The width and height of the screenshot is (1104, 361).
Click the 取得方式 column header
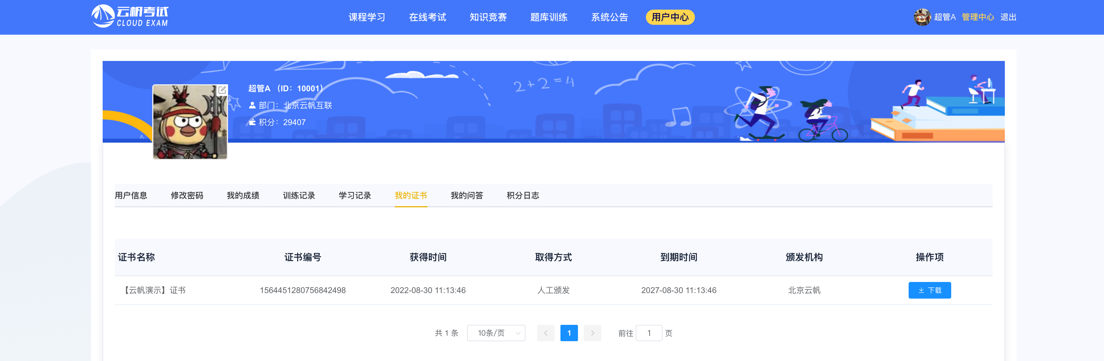point(553,257)
